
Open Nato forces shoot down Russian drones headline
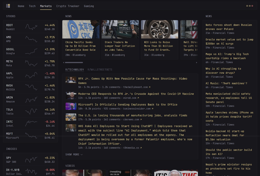229,27
